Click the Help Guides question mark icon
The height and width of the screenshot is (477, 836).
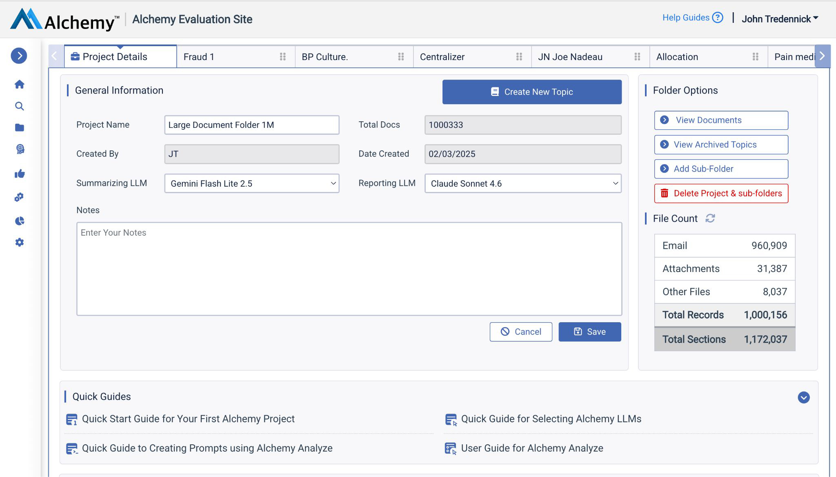(717, 18)
